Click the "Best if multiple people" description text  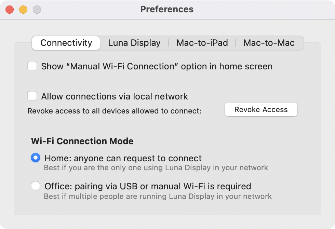[158, 196]
